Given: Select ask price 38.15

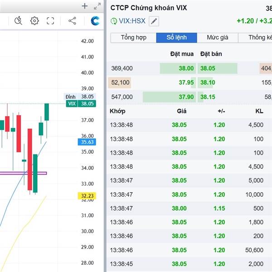Looking at the screenshot, I should (x=208, y=97).
